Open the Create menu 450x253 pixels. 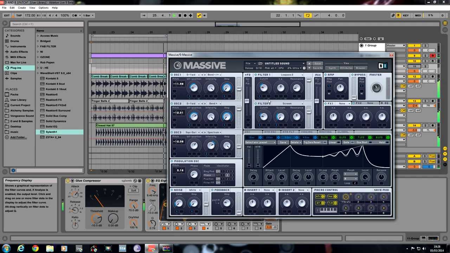point(22,8)
